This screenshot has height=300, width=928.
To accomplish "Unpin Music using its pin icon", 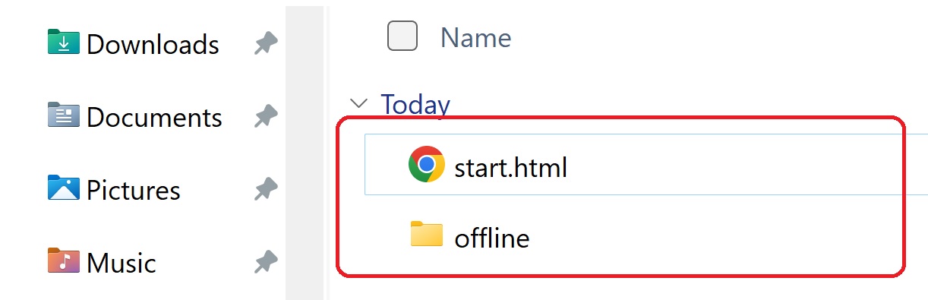I will [265, 262].
